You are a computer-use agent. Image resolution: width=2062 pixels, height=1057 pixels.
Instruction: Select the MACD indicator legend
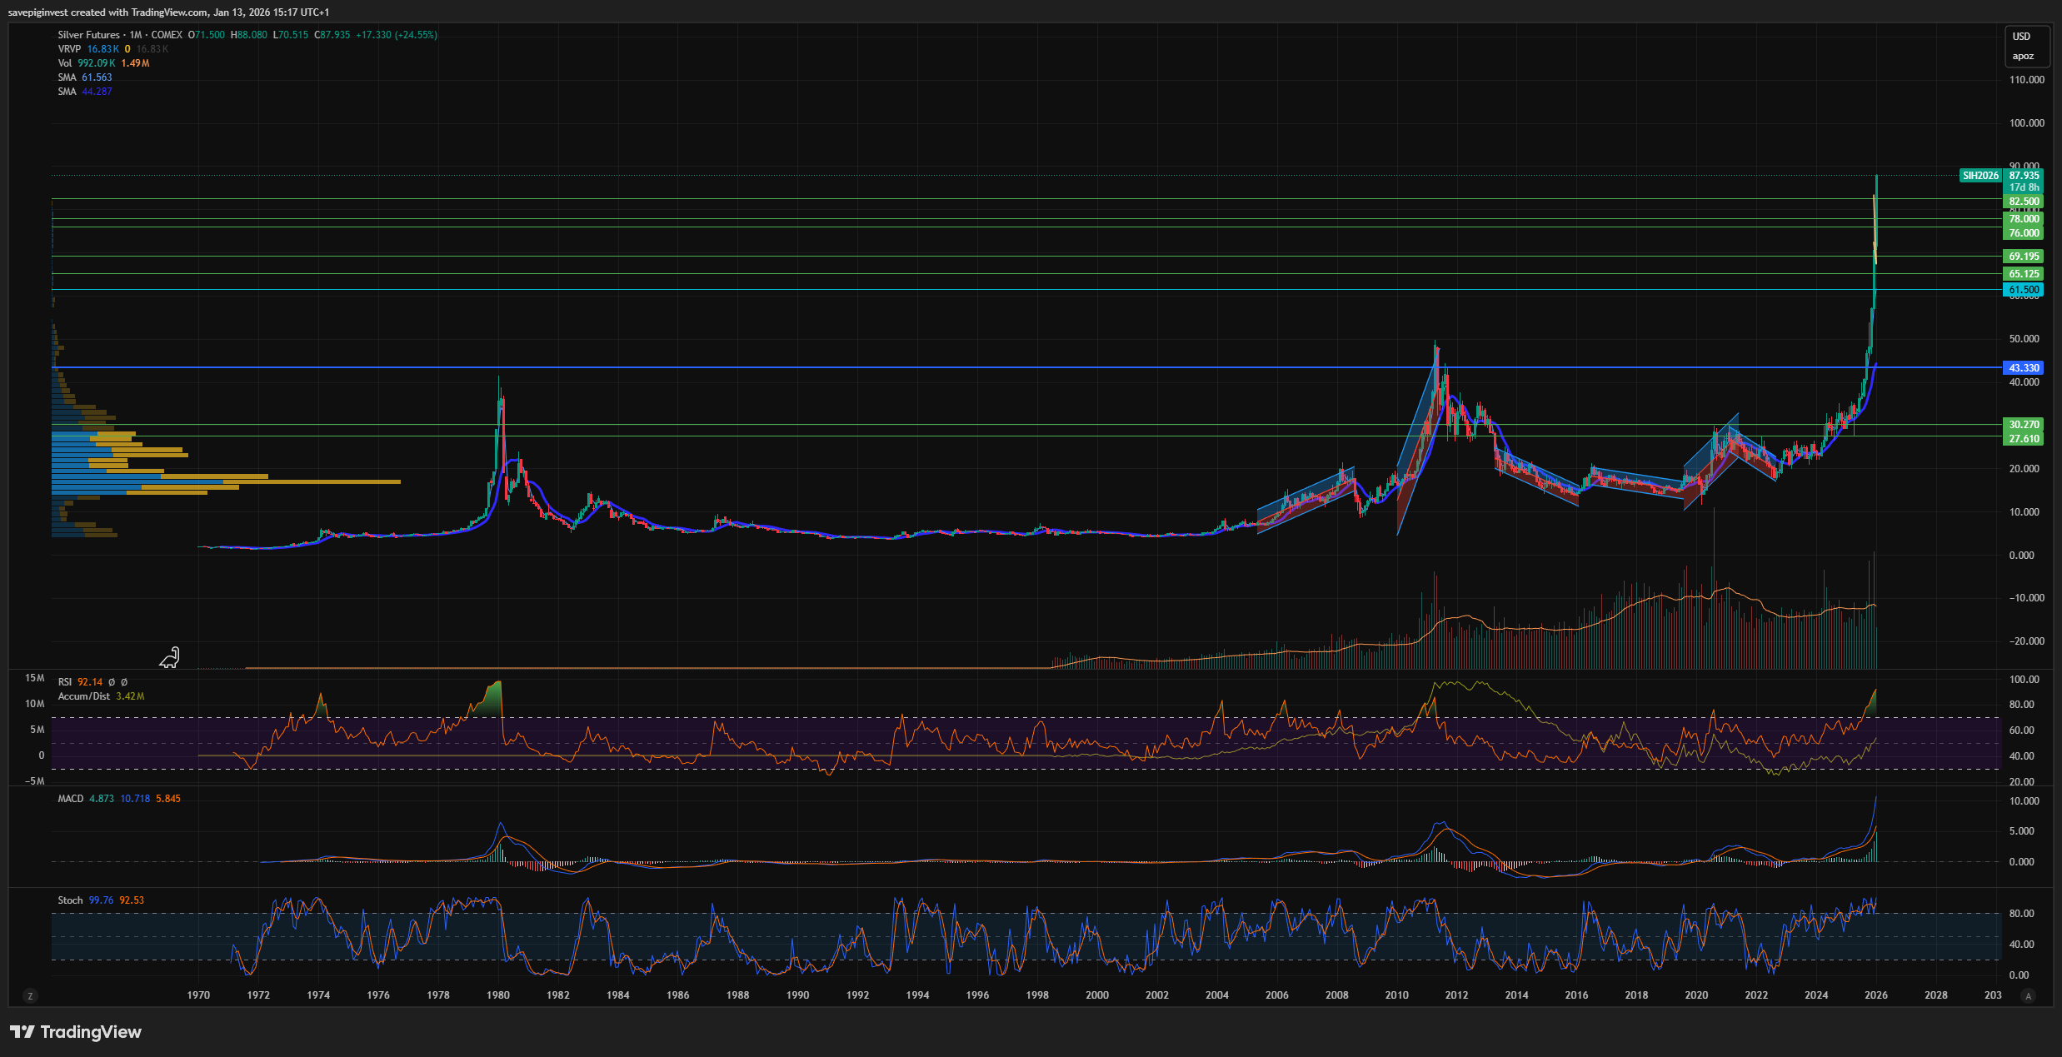71,799
